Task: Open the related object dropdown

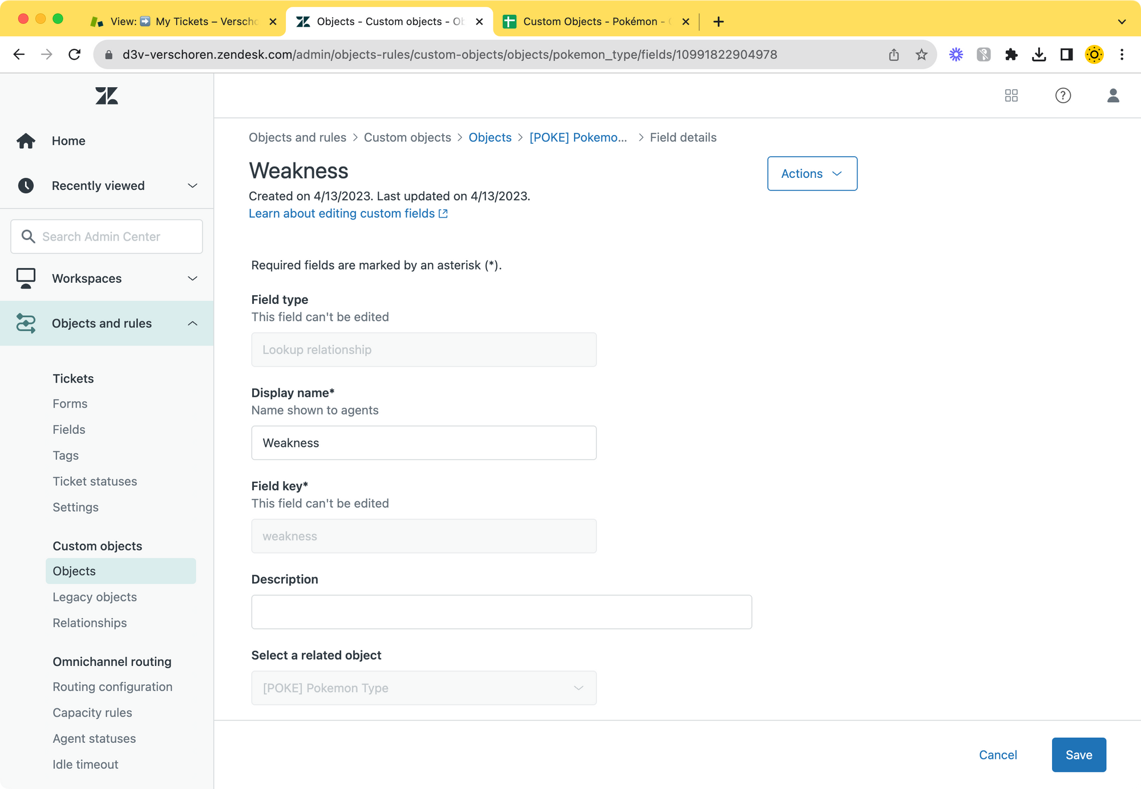Action: click(x=424, y=688)
